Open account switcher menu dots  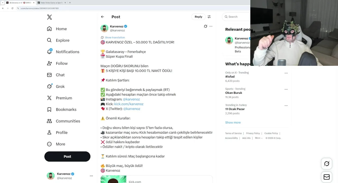[x=91, y=176]
